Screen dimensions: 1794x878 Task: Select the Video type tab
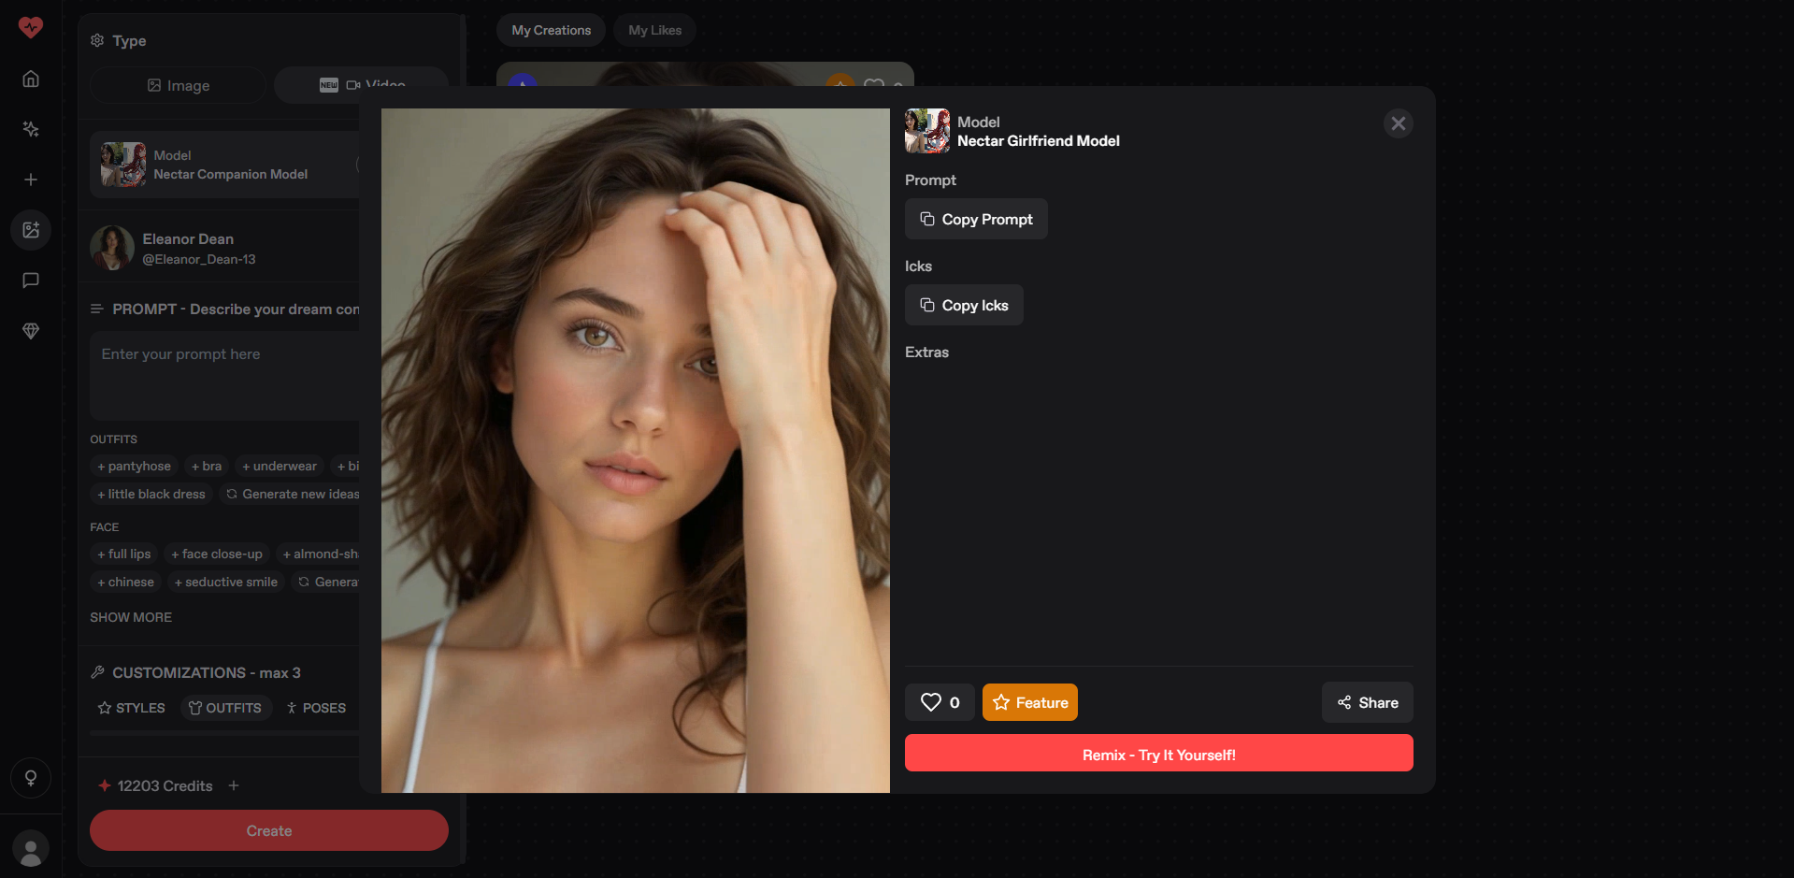(x=362, y=85)
